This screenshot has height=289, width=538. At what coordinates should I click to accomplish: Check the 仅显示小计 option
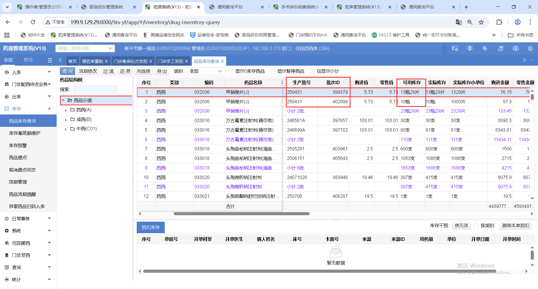312,71
